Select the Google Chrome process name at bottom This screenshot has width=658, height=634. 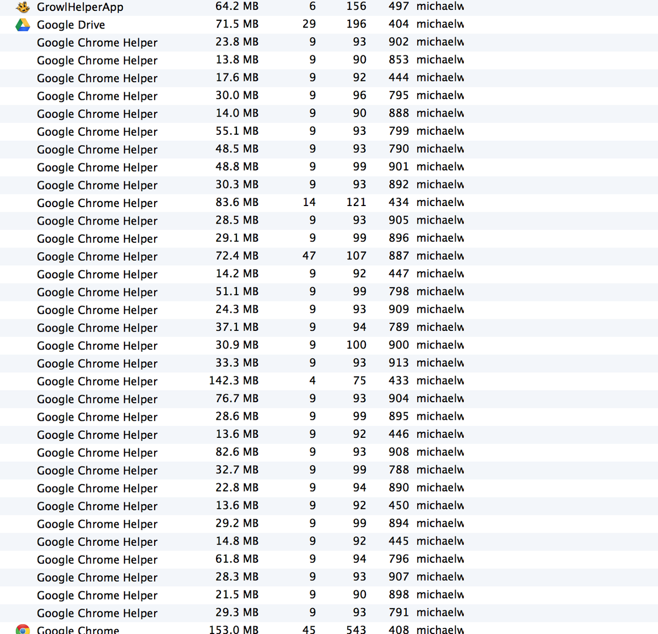pyautogui.click(x=78, y=630)
